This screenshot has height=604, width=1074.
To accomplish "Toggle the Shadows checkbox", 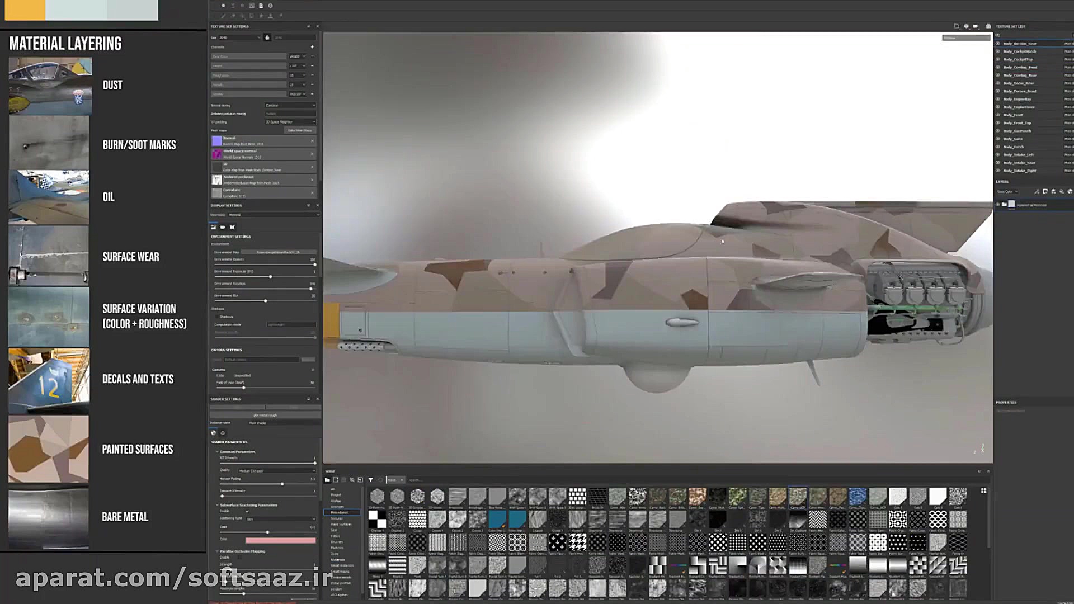I will 217,317.
